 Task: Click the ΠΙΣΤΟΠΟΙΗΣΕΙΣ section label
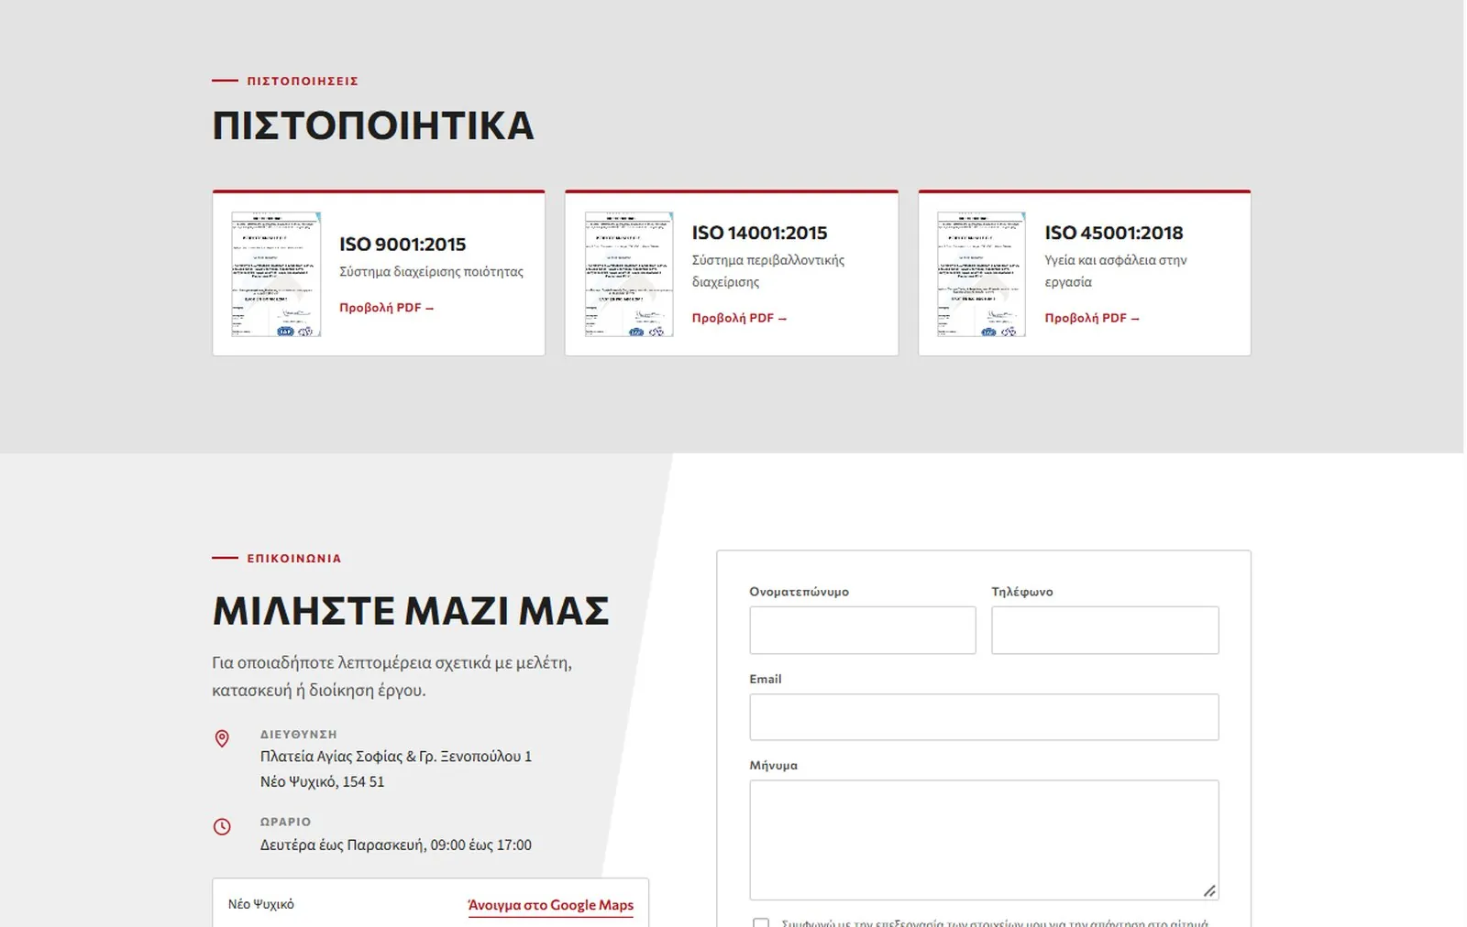click(x=303, y=81)
